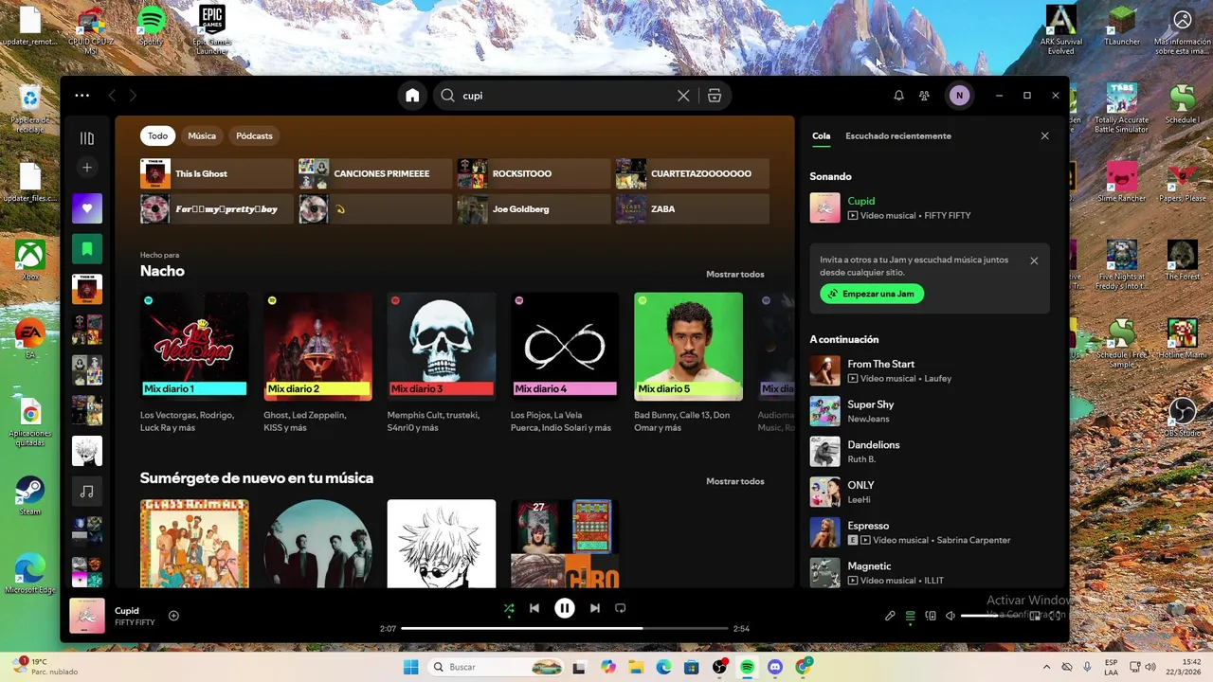This screenshot has width=1213, height=682.
Task: Open the CANCIONES PRIMEEEE shortcut
Action: point(375,174)
